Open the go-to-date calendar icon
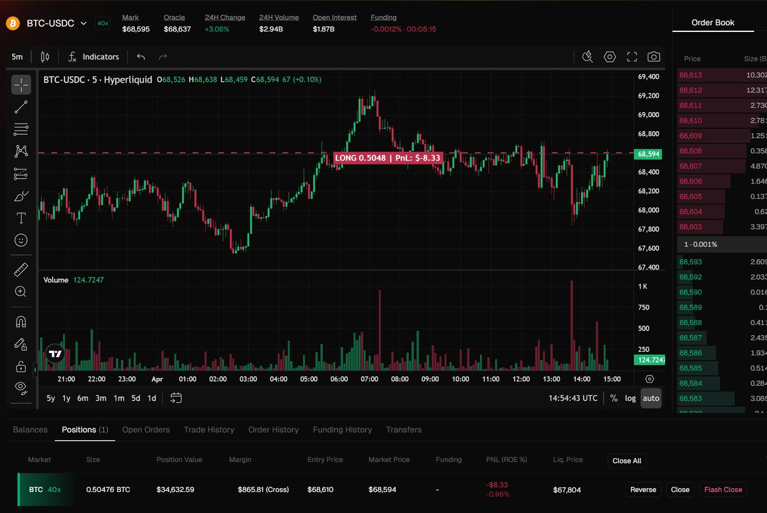 coord(176,398)
